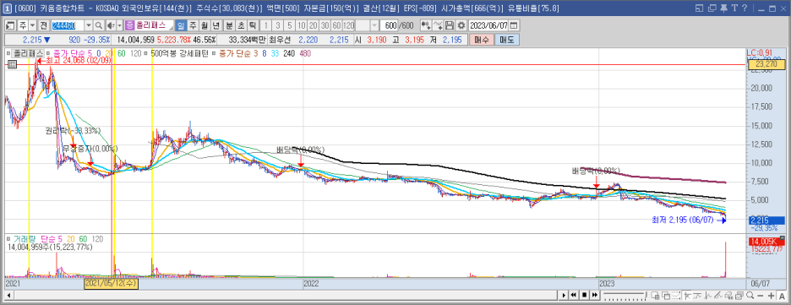Open the dropdown next to the speaker icon

119,25
